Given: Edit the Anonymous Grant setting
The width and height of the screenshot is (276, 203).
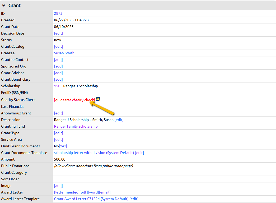Looking at the screenshot, I should point(58,113).
